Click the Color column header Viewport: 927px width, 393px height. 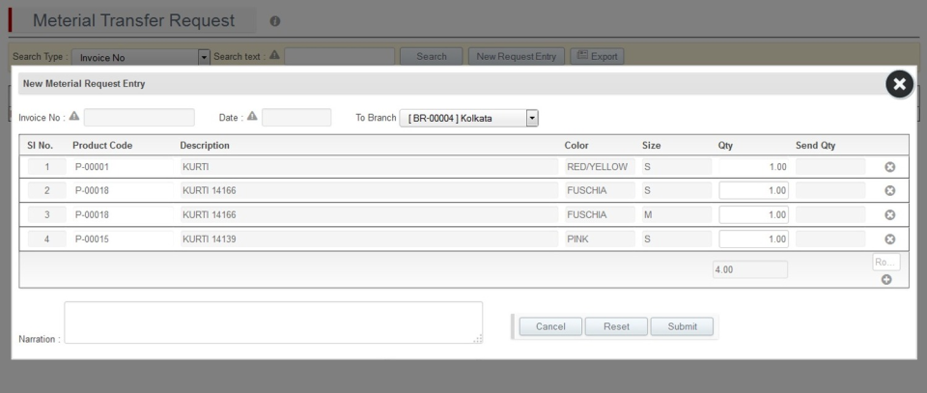click(x=576, y=146)
